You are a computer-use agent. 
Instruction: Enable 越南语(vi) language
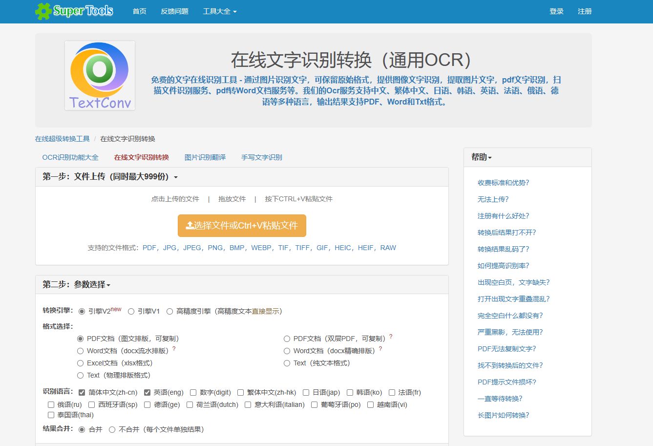370,404
